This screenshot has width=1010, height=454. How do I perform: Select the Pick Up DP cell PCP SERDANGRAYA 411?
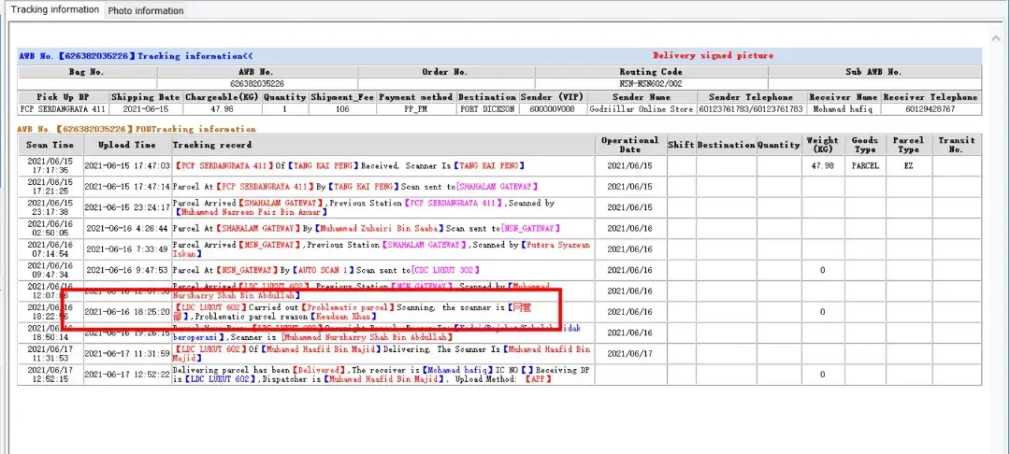click(63, 109)
